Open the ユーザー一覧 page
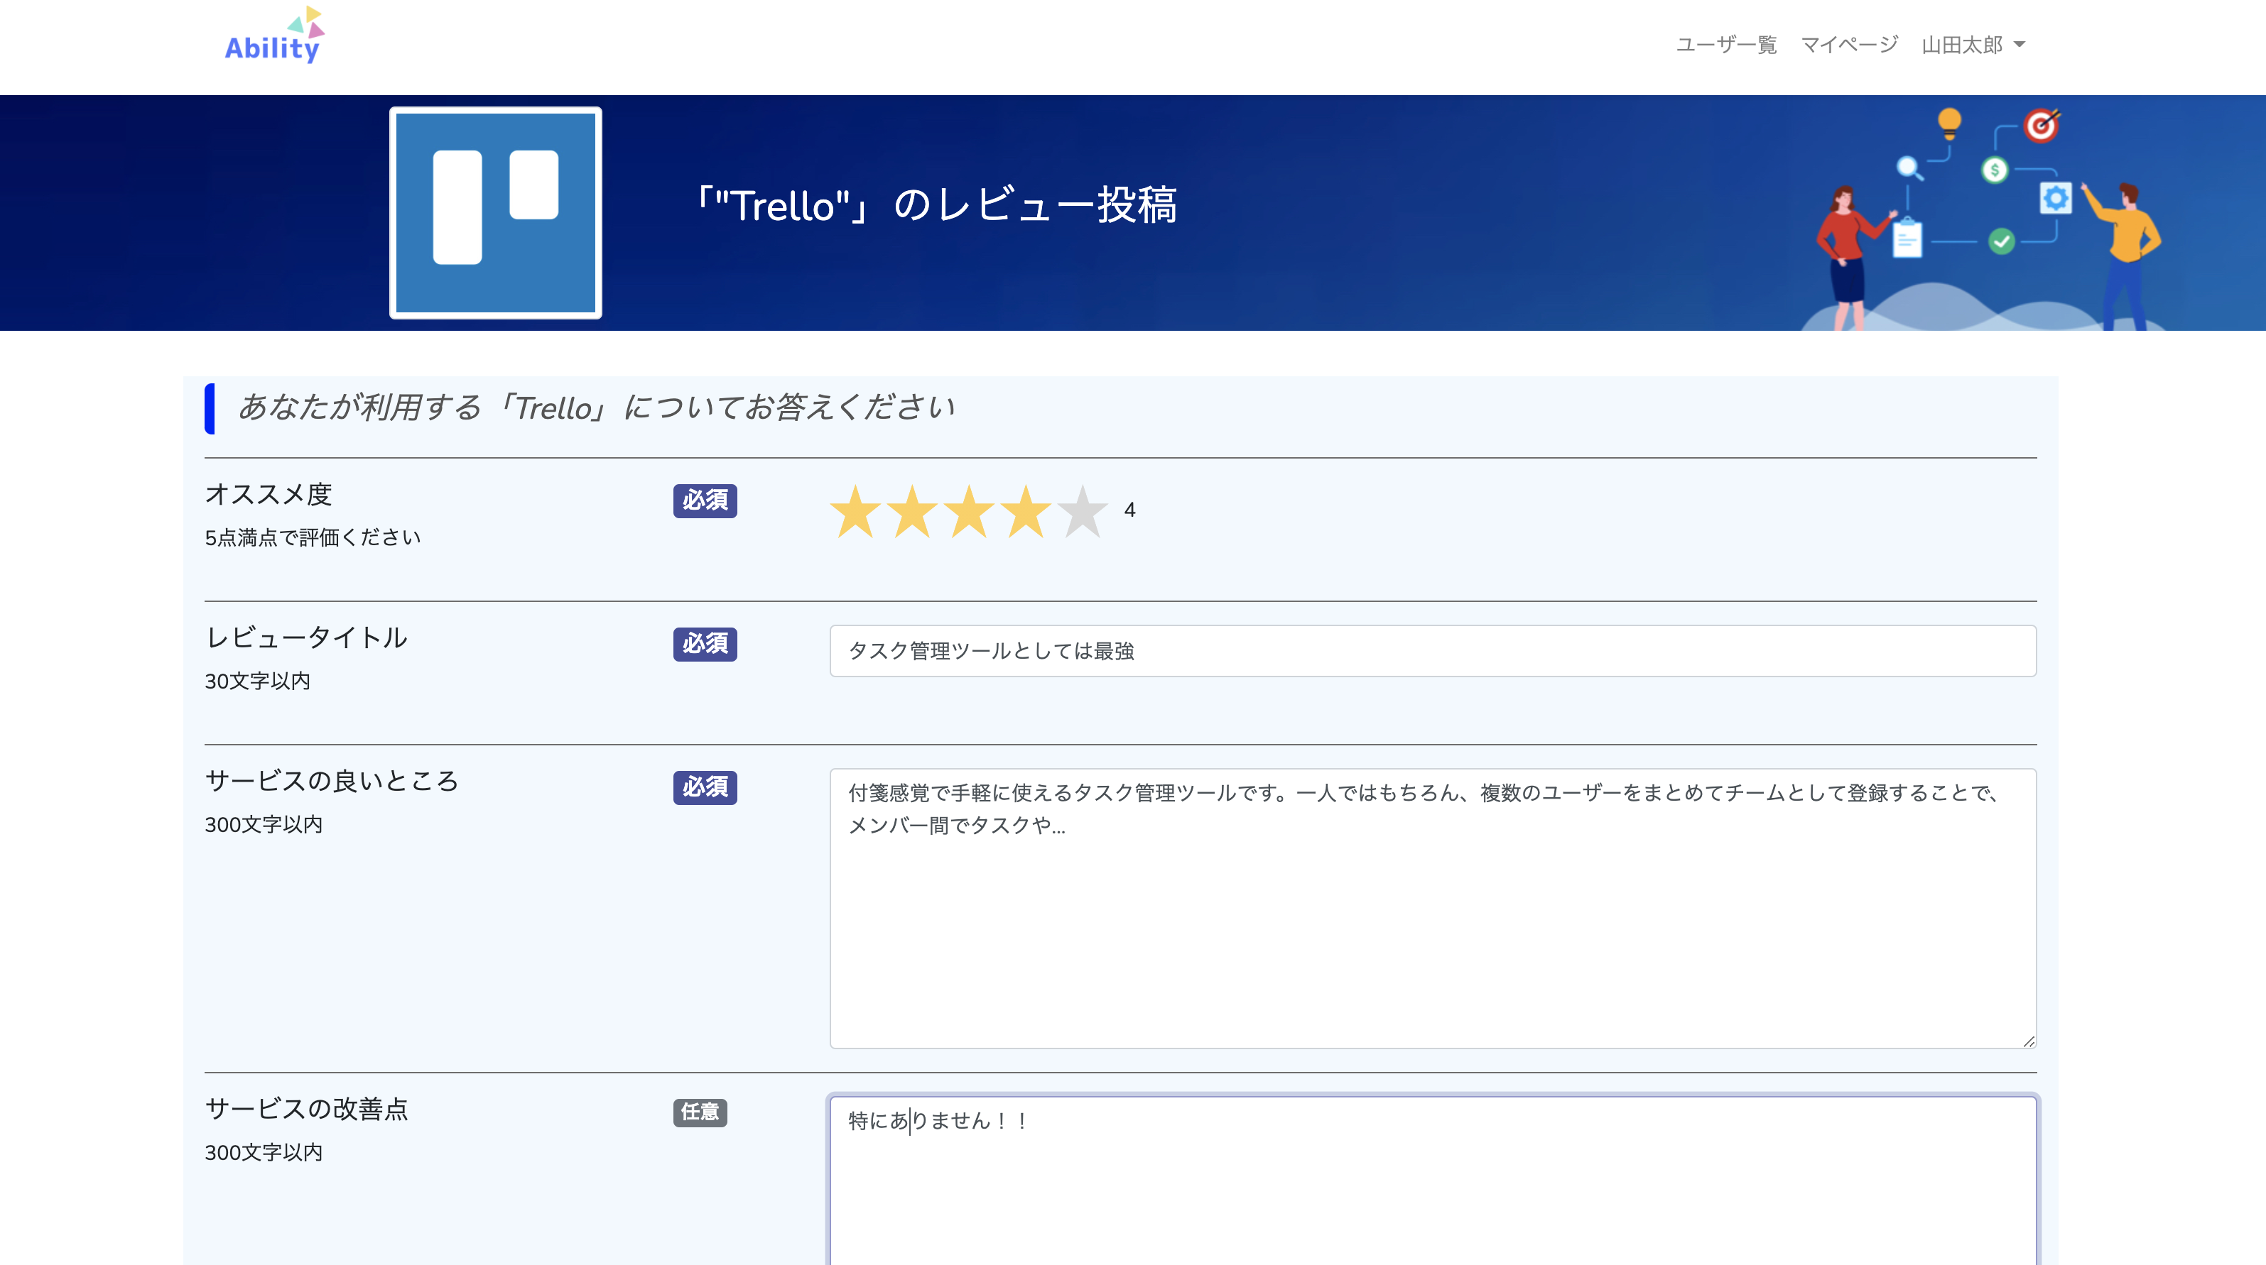This screenshot has height=1265, width=2266. 1726,44
